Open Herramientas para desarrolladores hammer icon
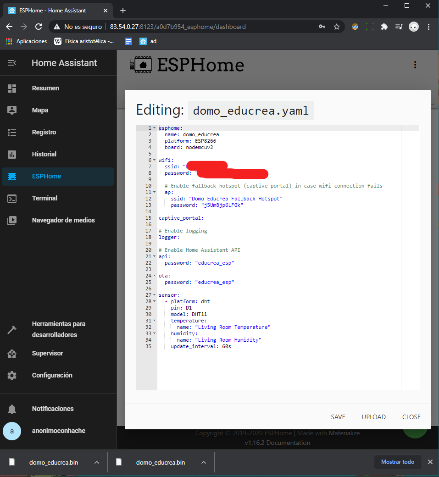This screenshot has width=439, height=477. pos(12,329)
